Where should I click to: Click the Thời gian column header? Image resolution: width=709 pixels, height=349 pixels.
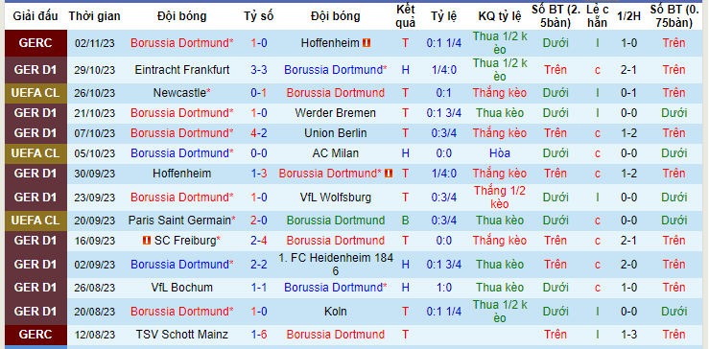pos(95,16)
